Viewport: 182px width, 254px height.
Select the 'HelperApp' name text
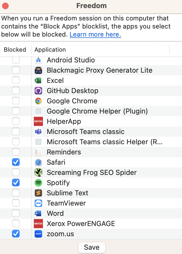(64, 122)
